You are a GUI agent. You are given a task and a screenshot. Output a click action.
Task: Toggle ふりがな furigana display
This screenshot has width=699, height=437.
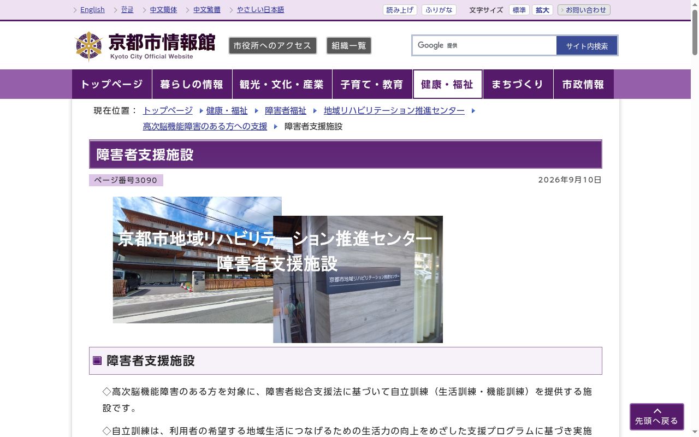(x=439, y=10)
